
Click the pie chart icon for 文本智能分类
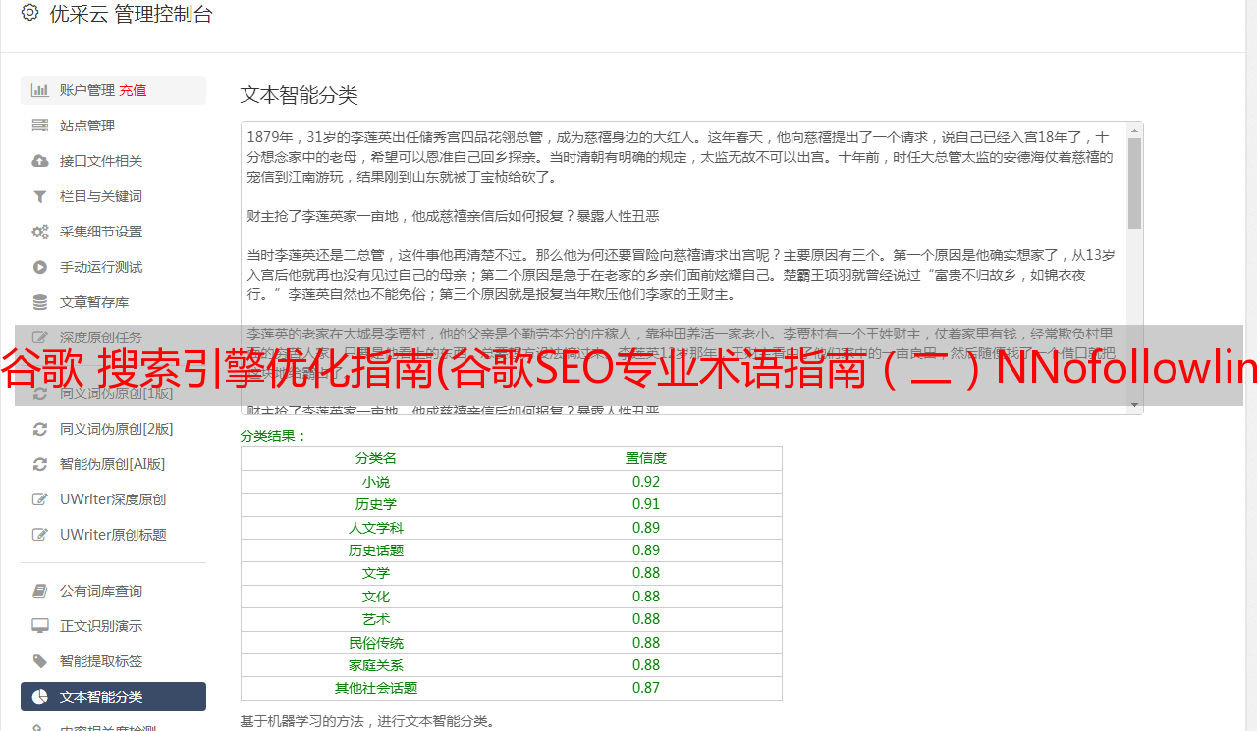click(x=40, y=697)
